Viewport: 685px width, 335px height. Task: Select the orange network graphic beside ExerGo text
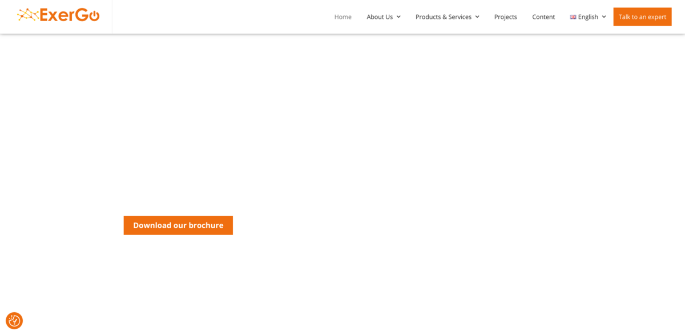pyautogui.click(x=27, y=15)
